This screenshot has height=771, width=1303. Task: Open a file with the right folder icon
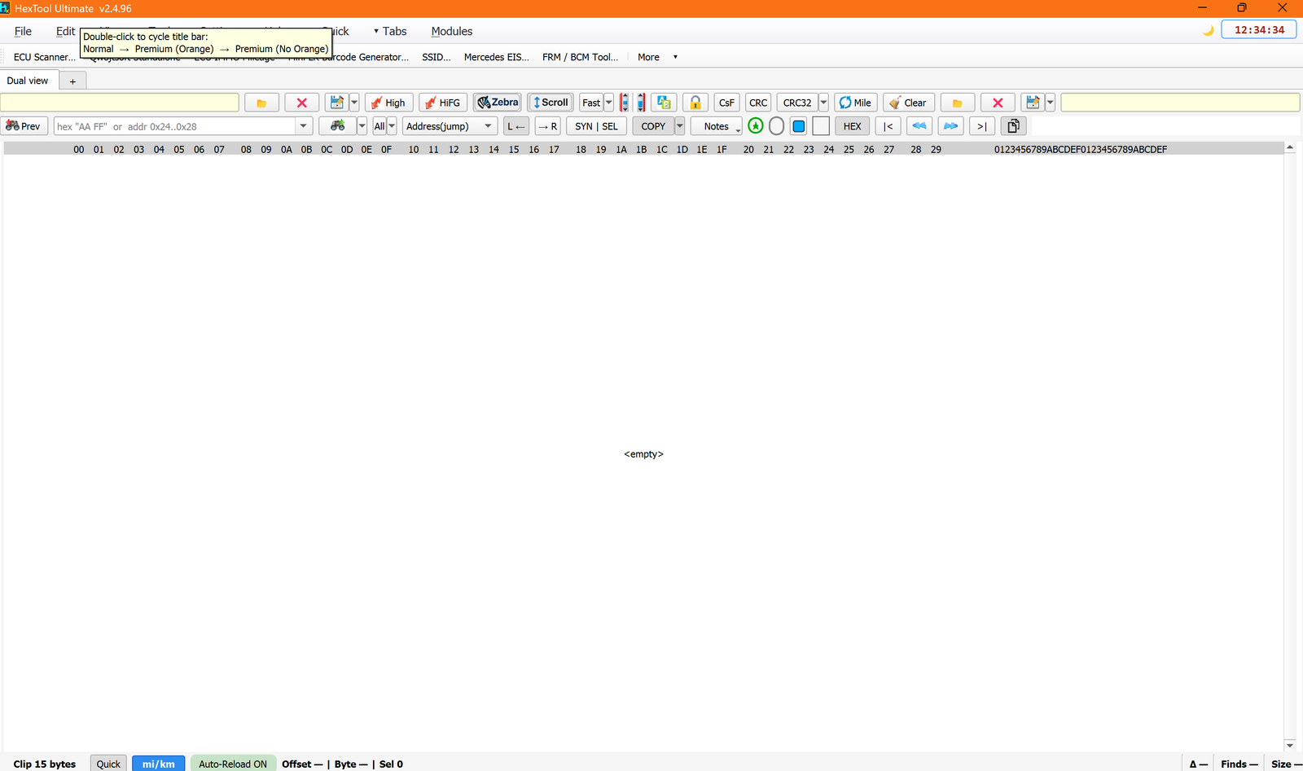[958, 103]
